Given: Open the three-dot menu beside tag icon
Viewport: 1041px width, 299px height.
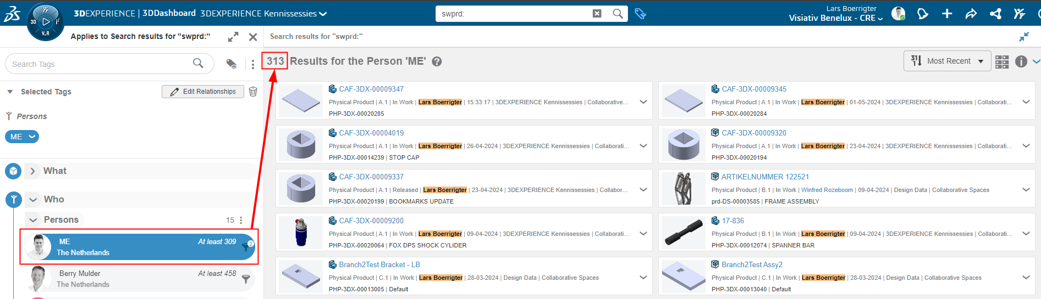Looking at the screenshot, I should pos(253,64).
